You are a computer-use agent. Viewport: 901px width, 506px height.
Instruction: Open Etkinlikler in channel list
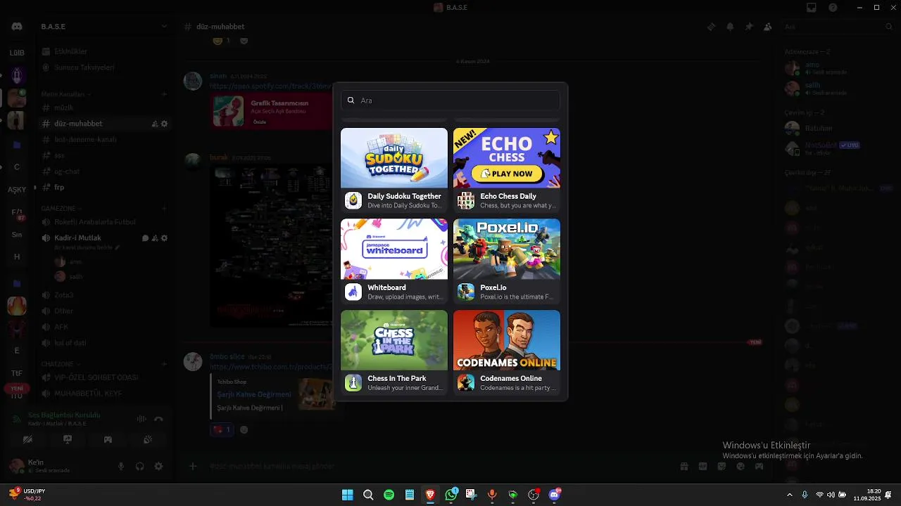pyautogui.click(x=105, y=51)
